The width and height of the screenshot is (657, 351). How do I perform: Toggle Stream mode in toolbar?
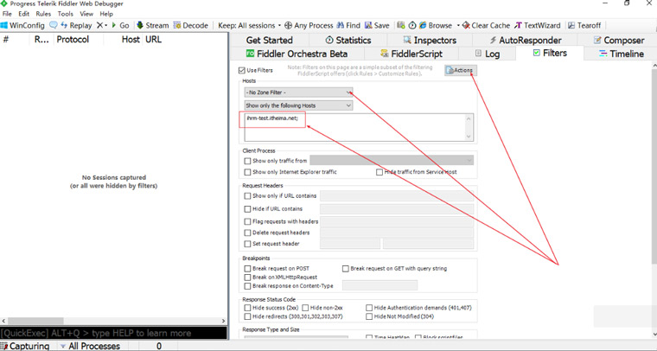coord(153,25)
